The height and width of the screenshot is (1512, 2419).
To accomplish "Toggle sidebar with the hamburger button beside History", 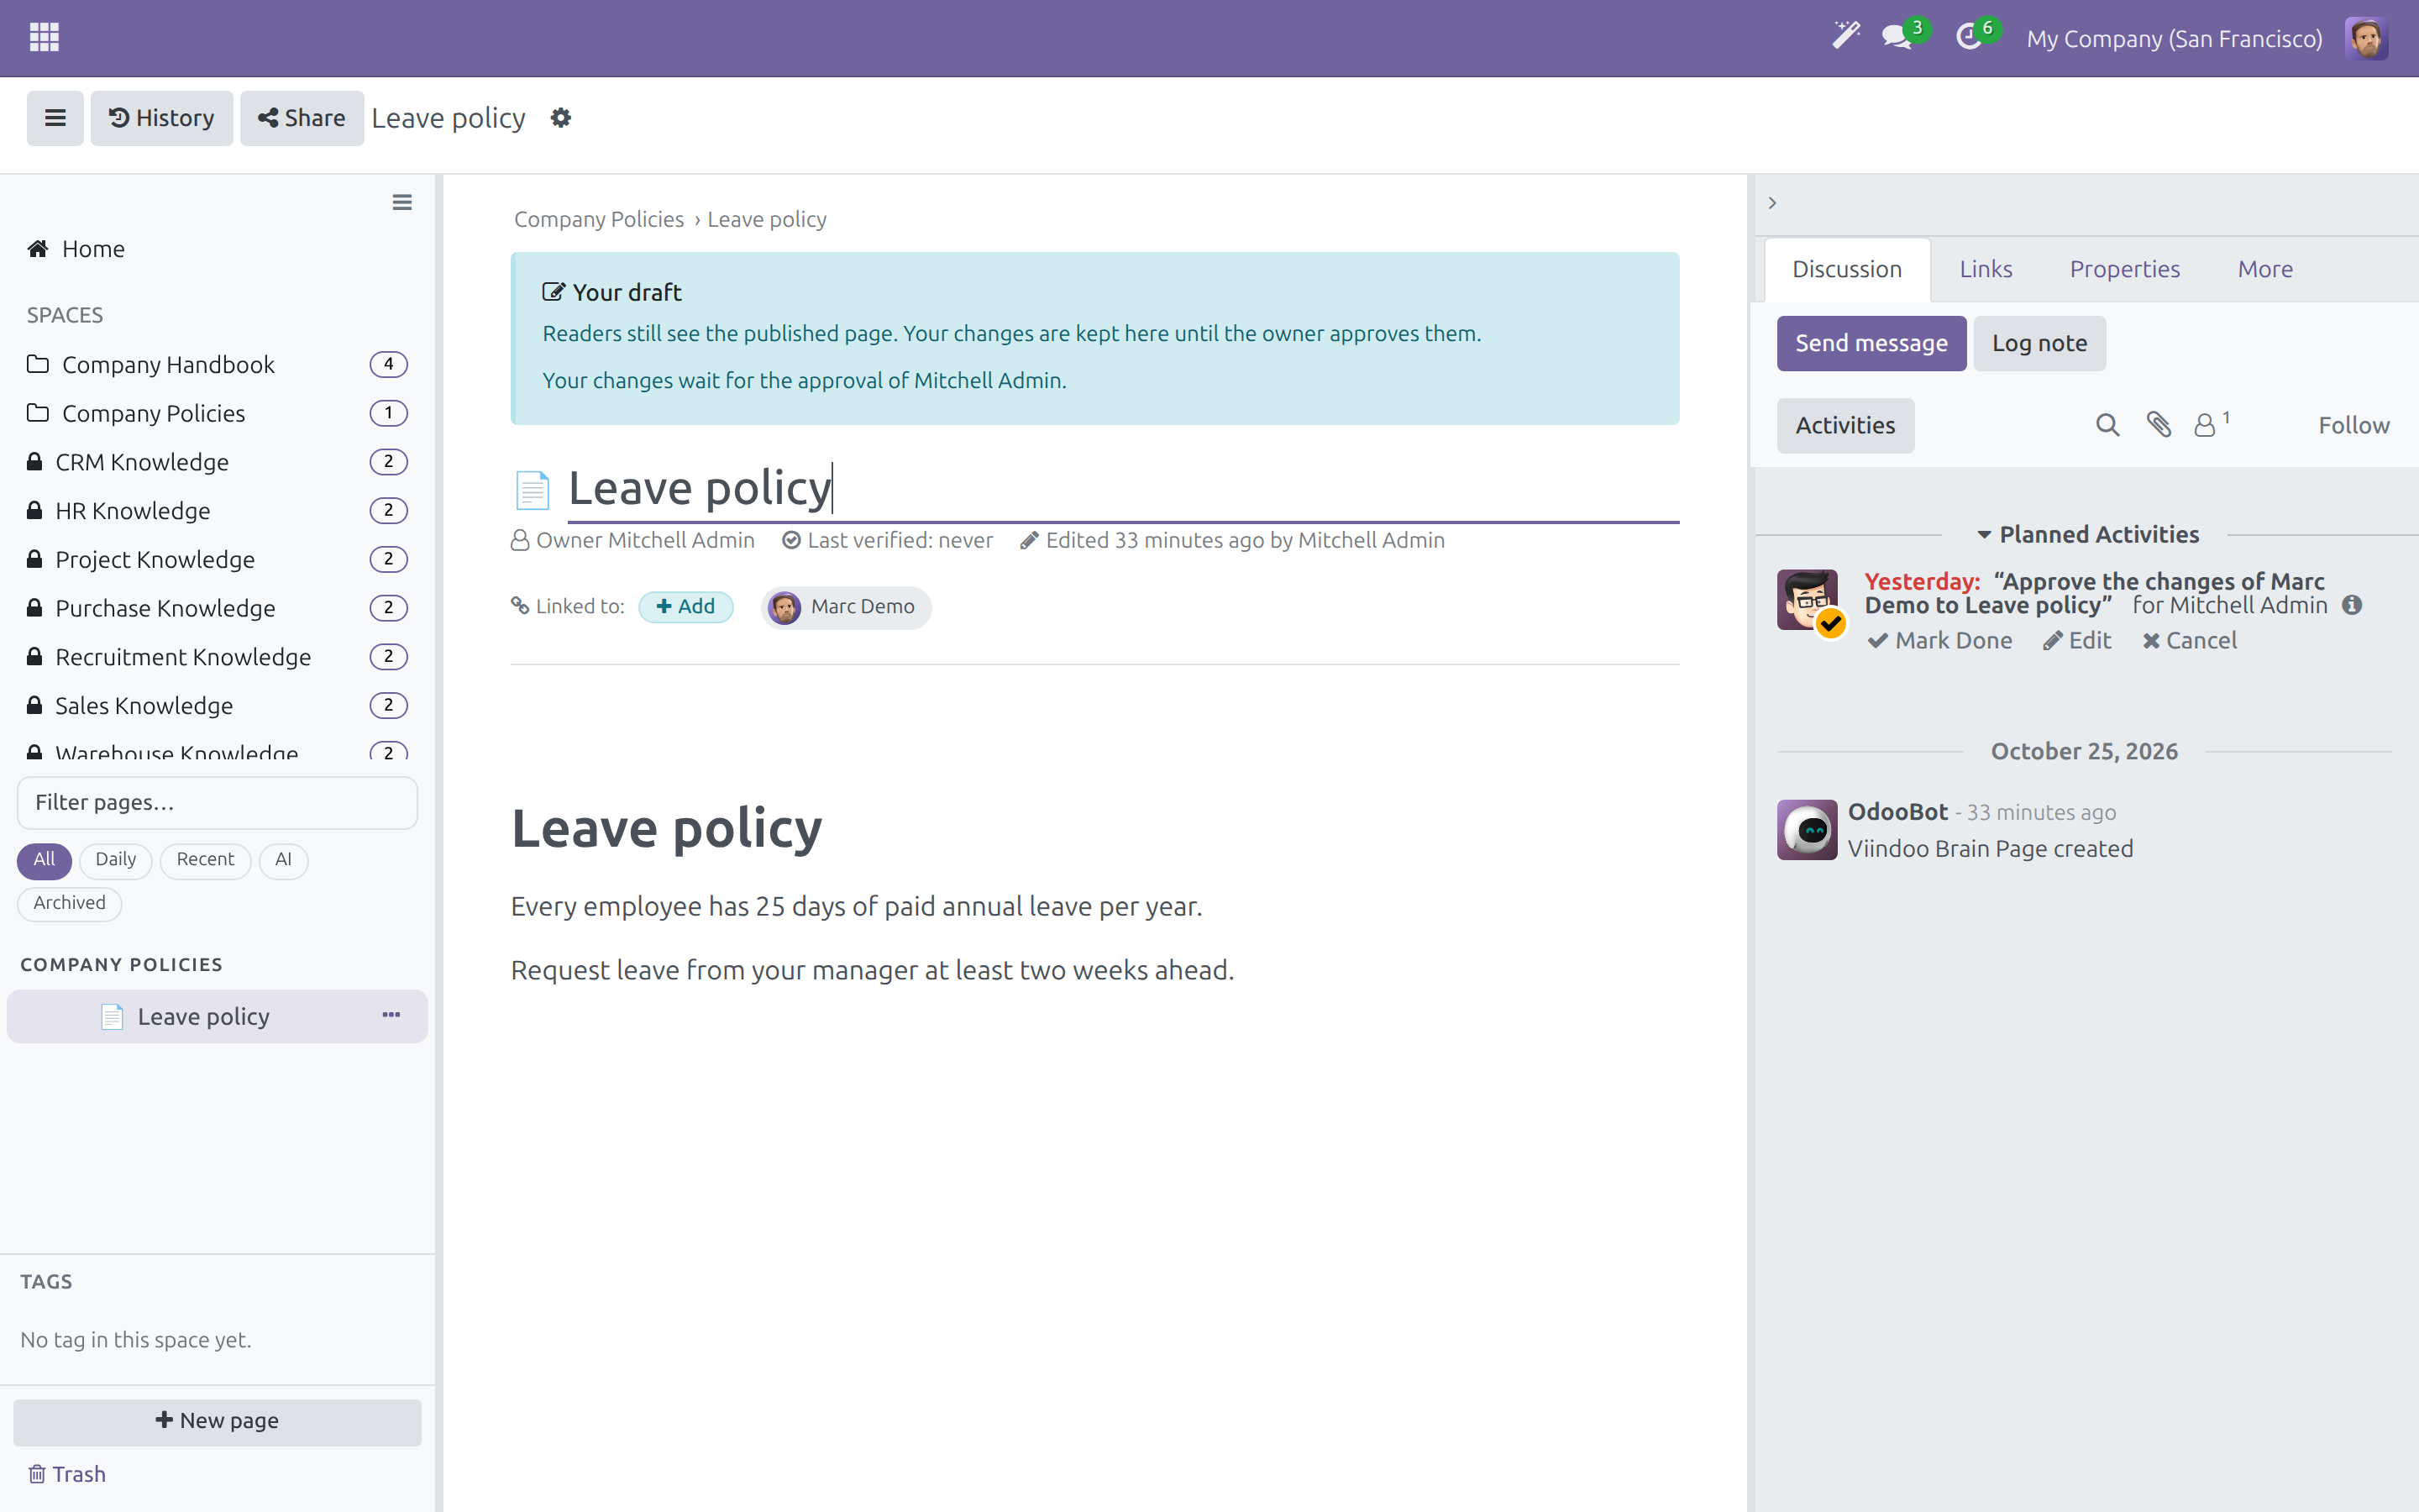I will [x=55, y=118].
